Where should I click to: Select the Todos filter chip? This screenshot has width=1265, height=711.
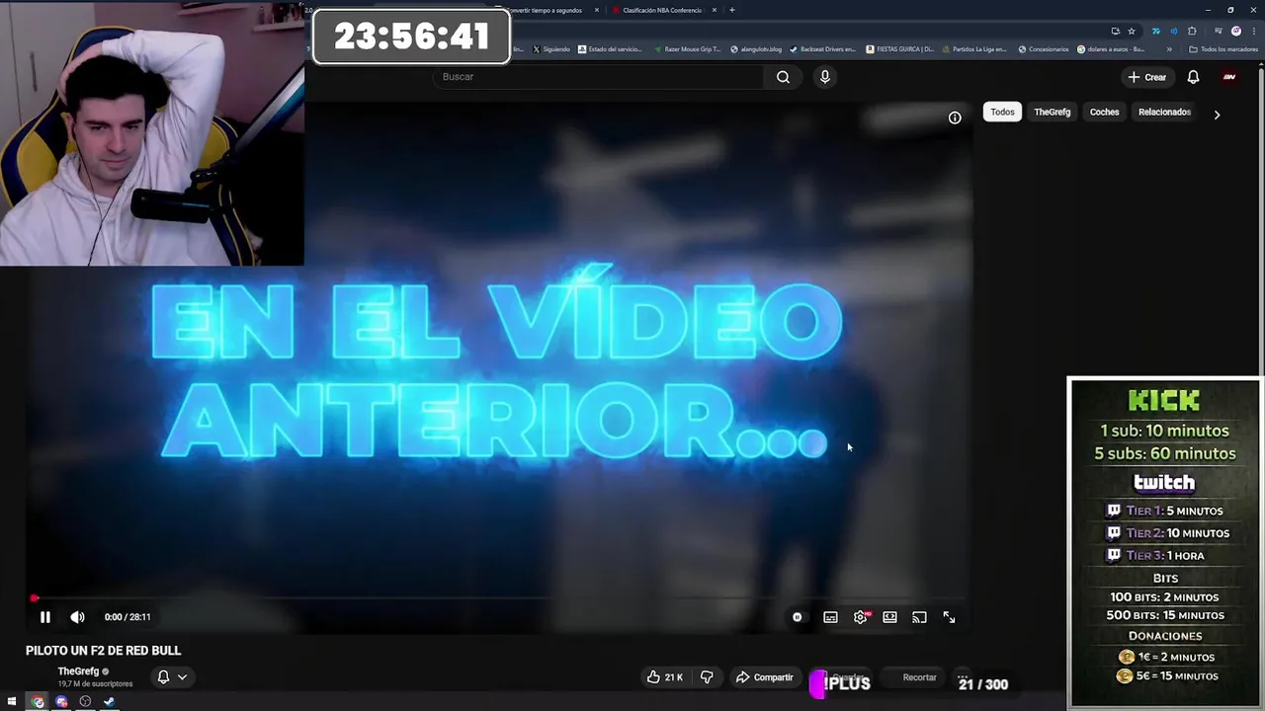(x=1002, y=112)
